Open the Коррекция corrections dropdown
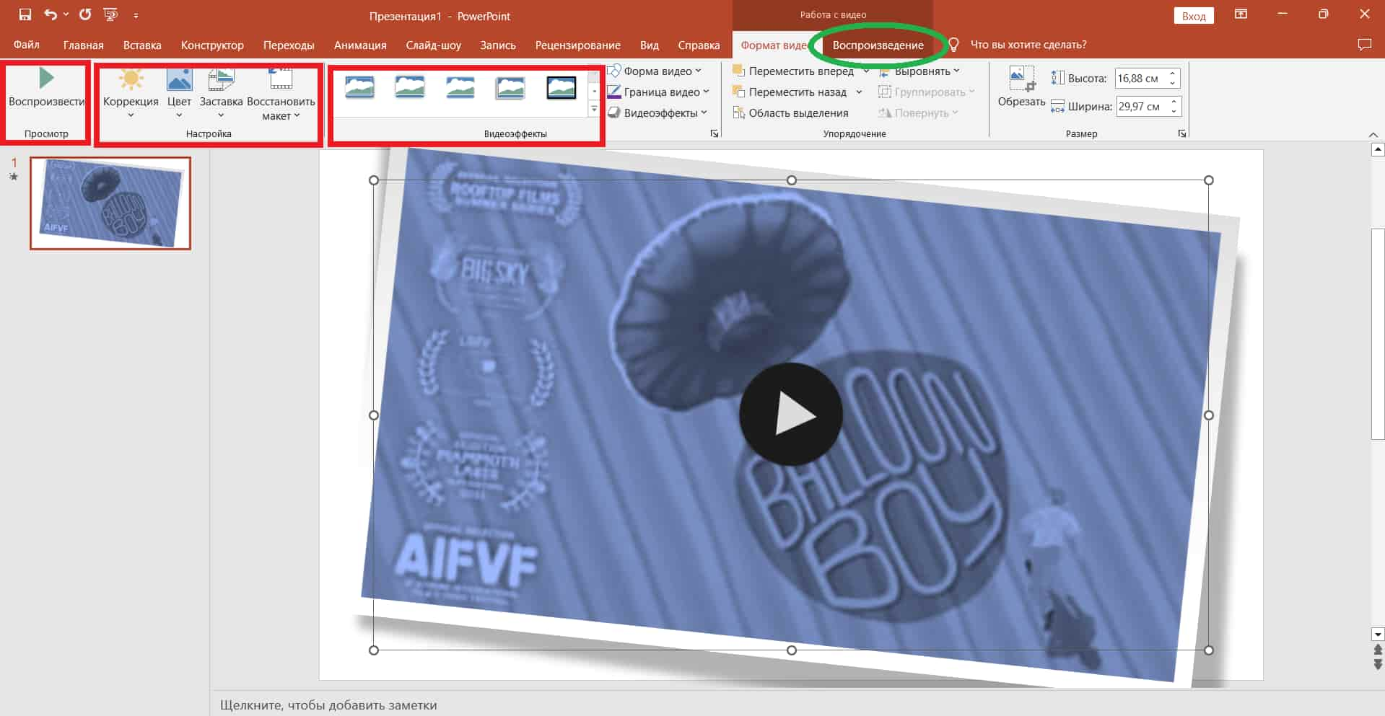Screen dimensions: 1385x716 131,94
